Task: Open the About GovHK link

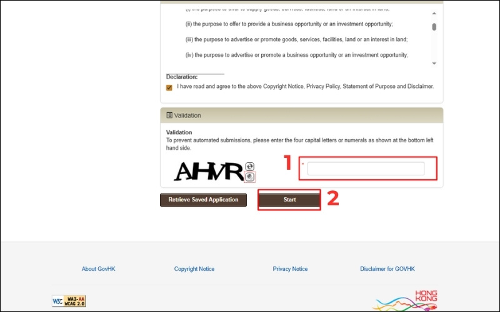Action: (98, 269)
